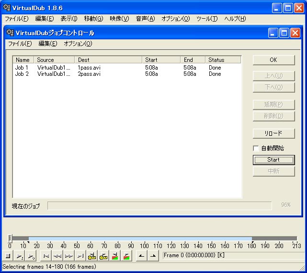Screen dimensions: 307x273
Task: Click the Status column header
Action: coord(223,60)
